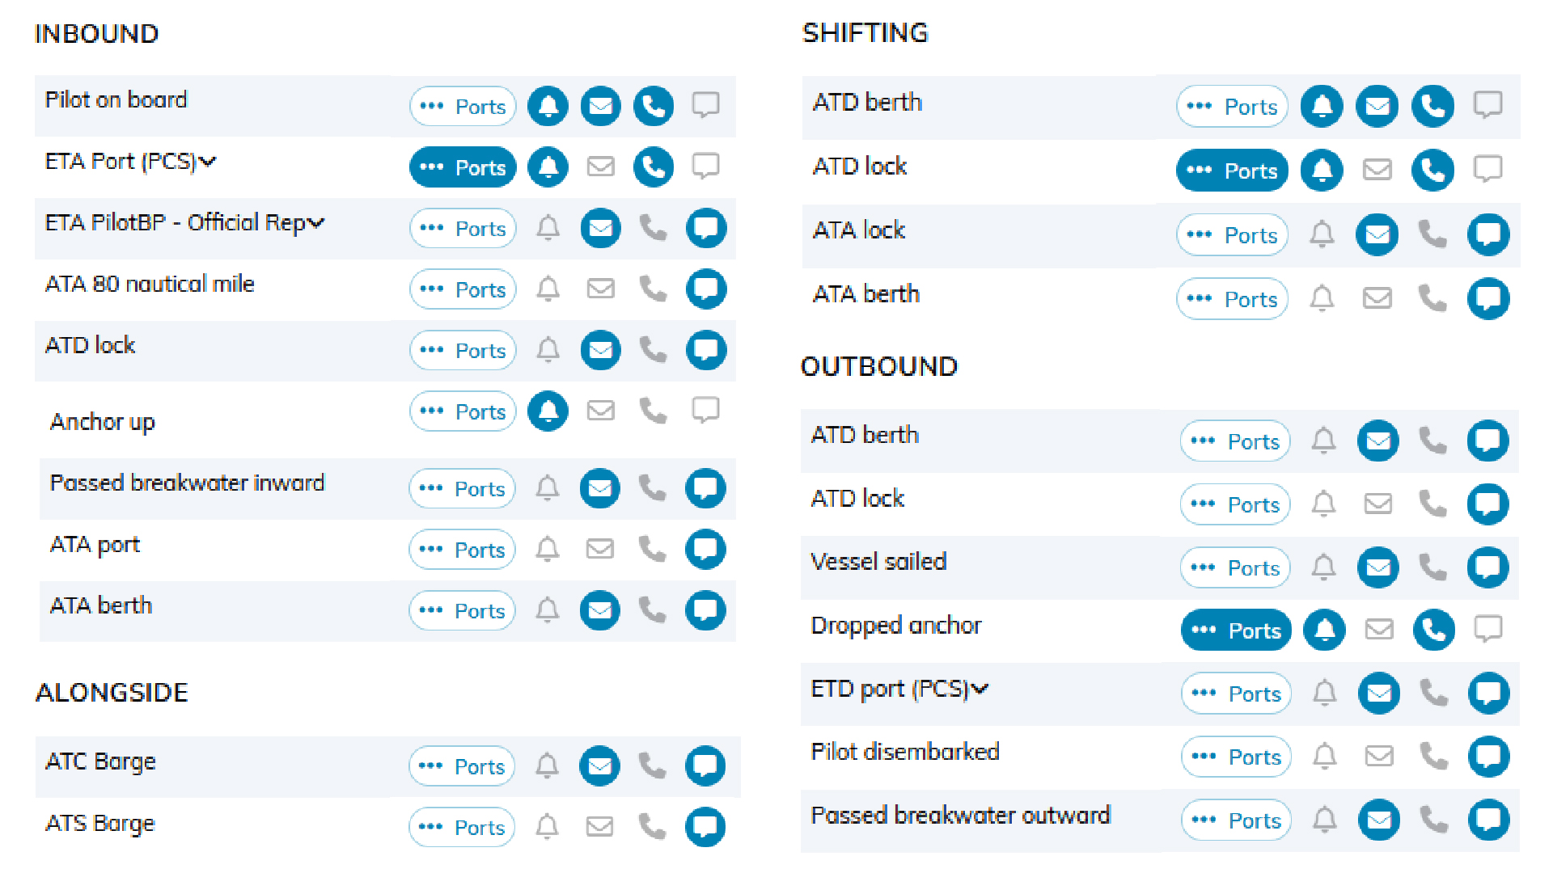The image size is (1553, 873).
Task: Click the phone icon for ETA Port (PCS)
Action: [x=653, y=167]
